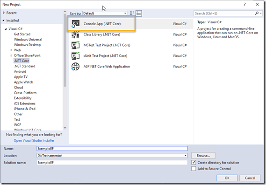Pick the ASP.NET Core Web Application globe icon
This screenshot has width=266, height=185.
click(x=75, y=67)
